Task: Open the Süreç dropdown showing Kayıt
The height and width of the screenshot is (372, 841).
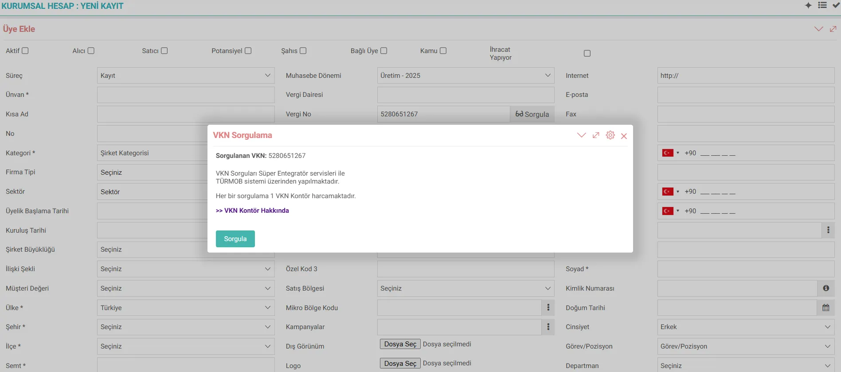Action: [x=185, y=76]
